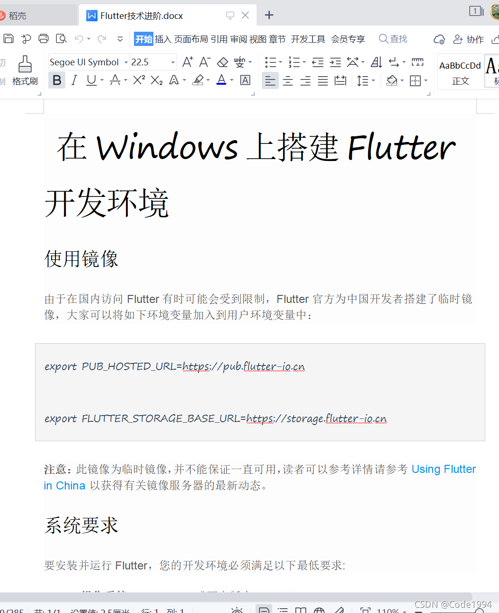Open the font name dropdown
Image resolution: width=499 pixels, height=613 pixels.
coord(126,62)
